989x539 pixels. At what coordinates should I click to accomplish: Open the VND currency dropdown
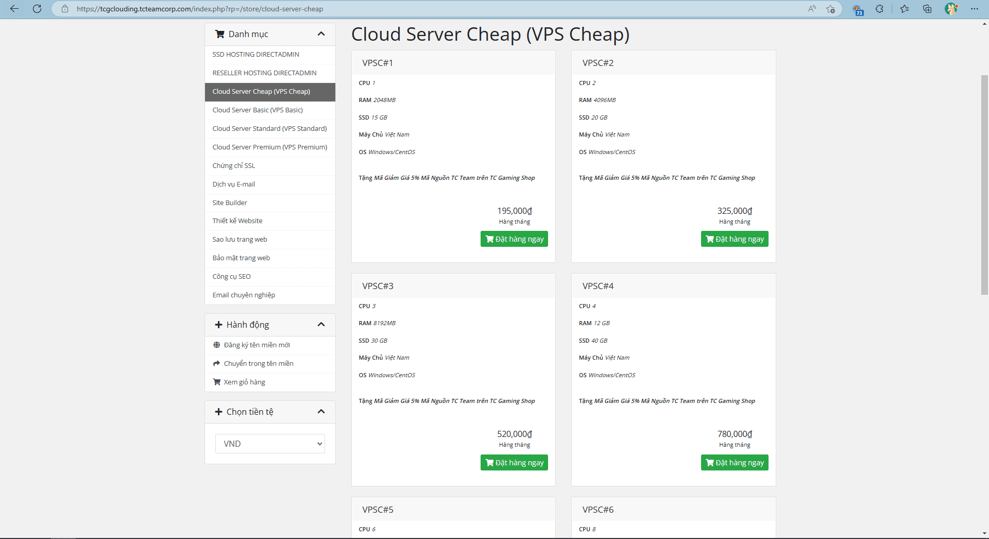270,444
